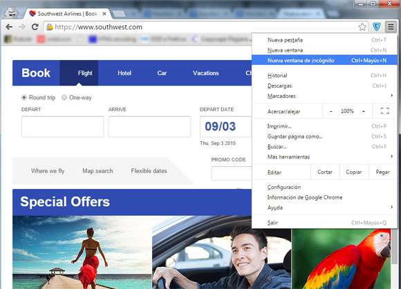Click the Southwest Airlines tab title
The image size is (401, 289).
pyautogui.click(x=68, y=14)
